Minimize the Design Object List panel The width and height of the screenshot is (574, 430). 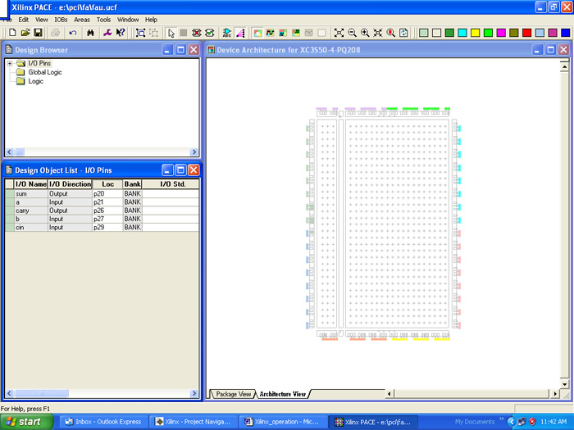pos(167,170)
